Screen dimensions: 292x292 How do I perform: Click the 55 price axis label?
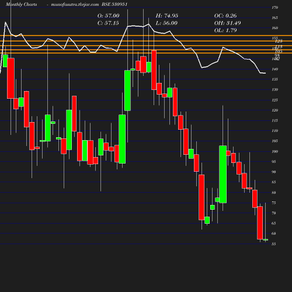(273, 244)
